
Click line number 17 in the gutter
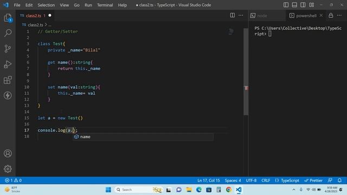27,130
